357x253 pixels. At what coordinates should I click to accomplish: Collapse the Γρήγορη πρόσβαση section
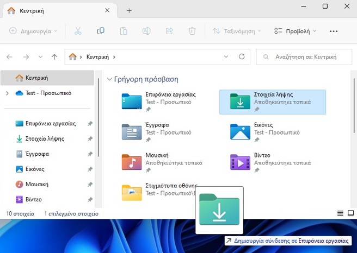[109, 79]
